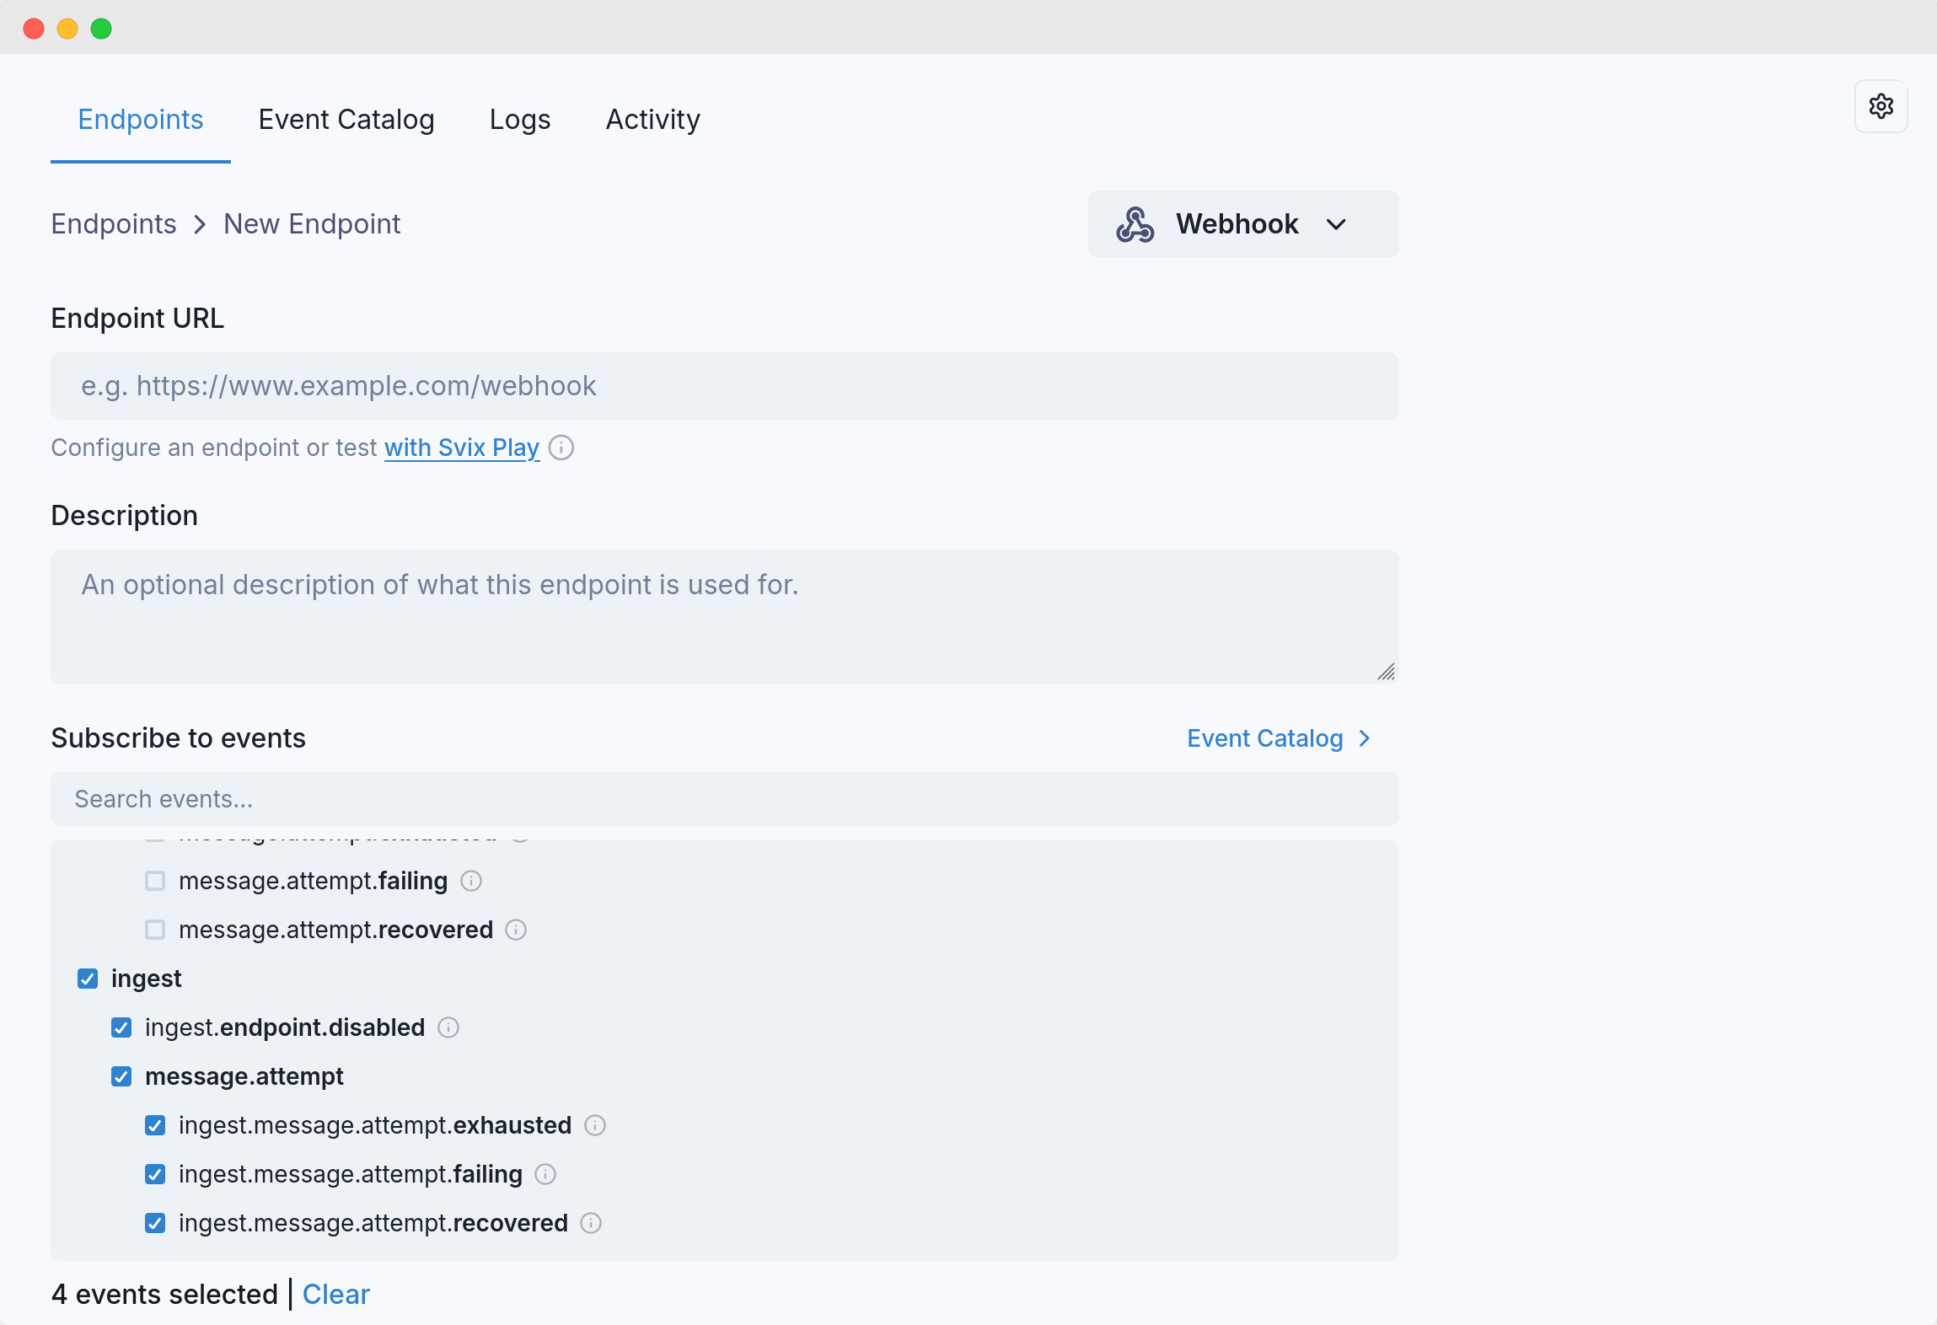The height and width of the screenshot is (1325, 1937).
Task: Open the with Svix Play link
Action: [x=461, y=448]
